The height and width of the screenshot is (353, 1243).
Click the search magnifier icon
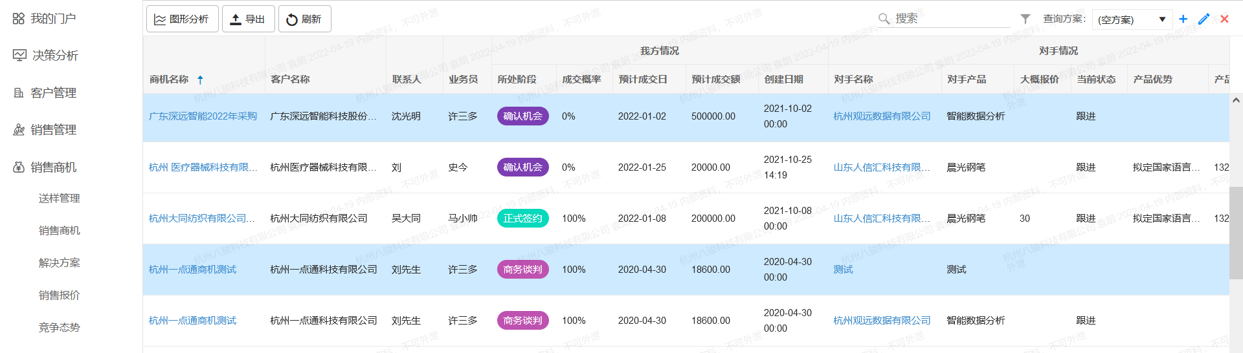[884, 19]
